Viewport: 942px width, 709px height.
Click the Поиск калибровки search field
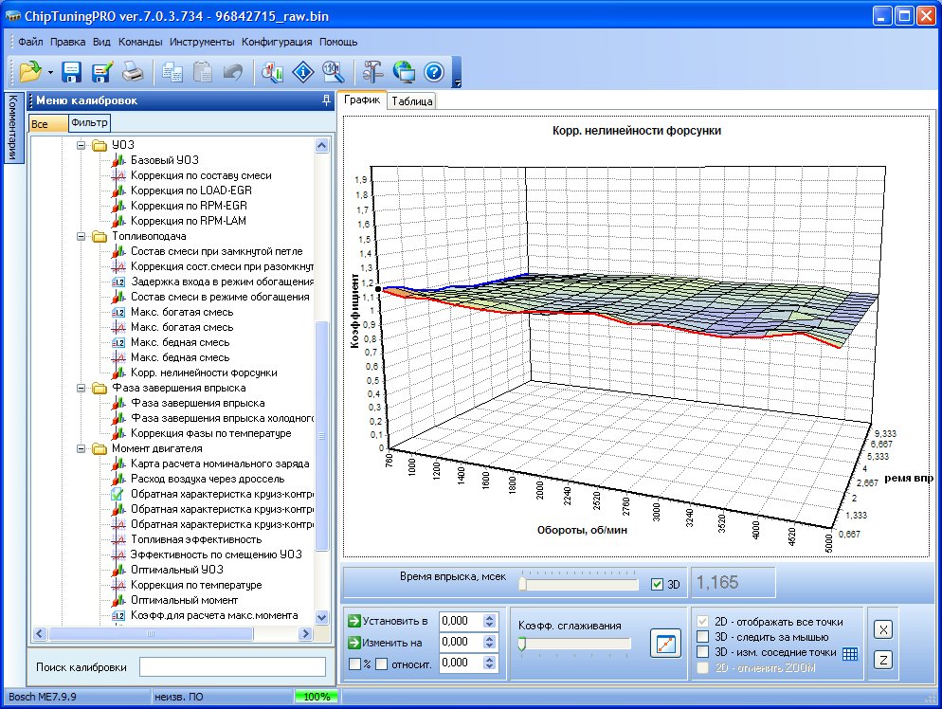click(232, 666)
